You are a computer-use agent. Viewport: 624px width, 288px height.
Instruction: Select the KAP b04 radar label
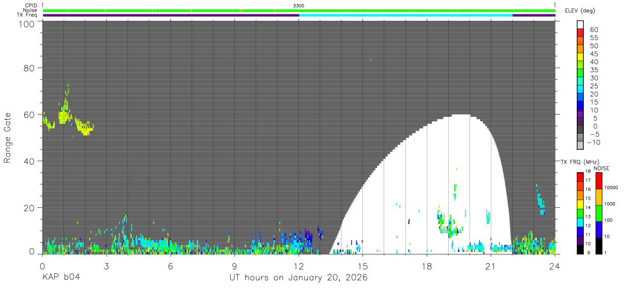pos(61,277)
